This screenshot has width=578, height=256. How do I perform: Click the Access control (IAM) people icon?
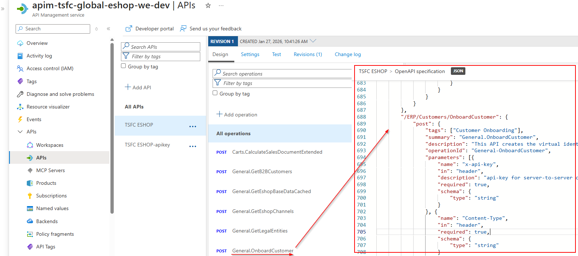20,68
